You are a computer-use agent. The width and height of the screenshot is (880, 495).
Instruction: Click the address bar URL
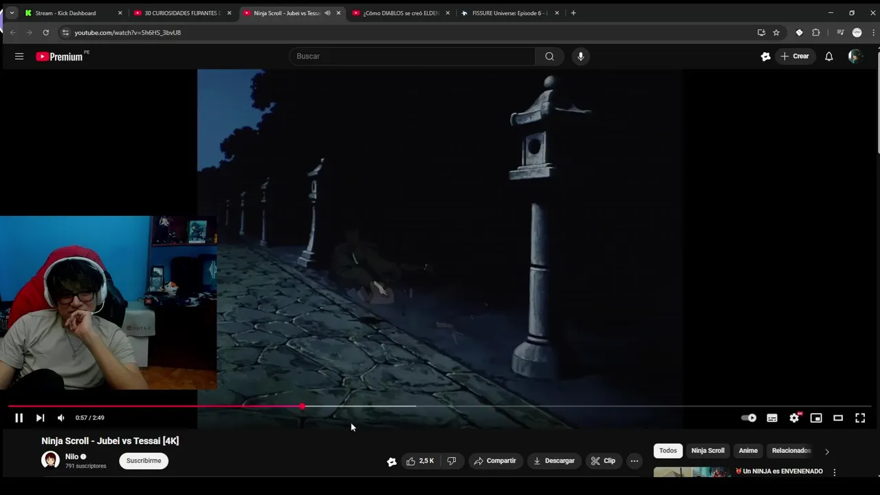tap(127, 32)
